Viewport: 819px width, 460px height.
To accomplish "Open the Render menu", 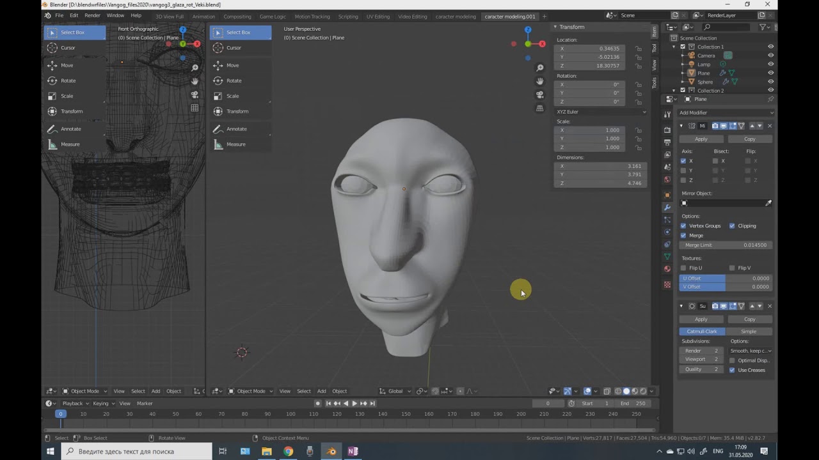I will coord(92,15).
